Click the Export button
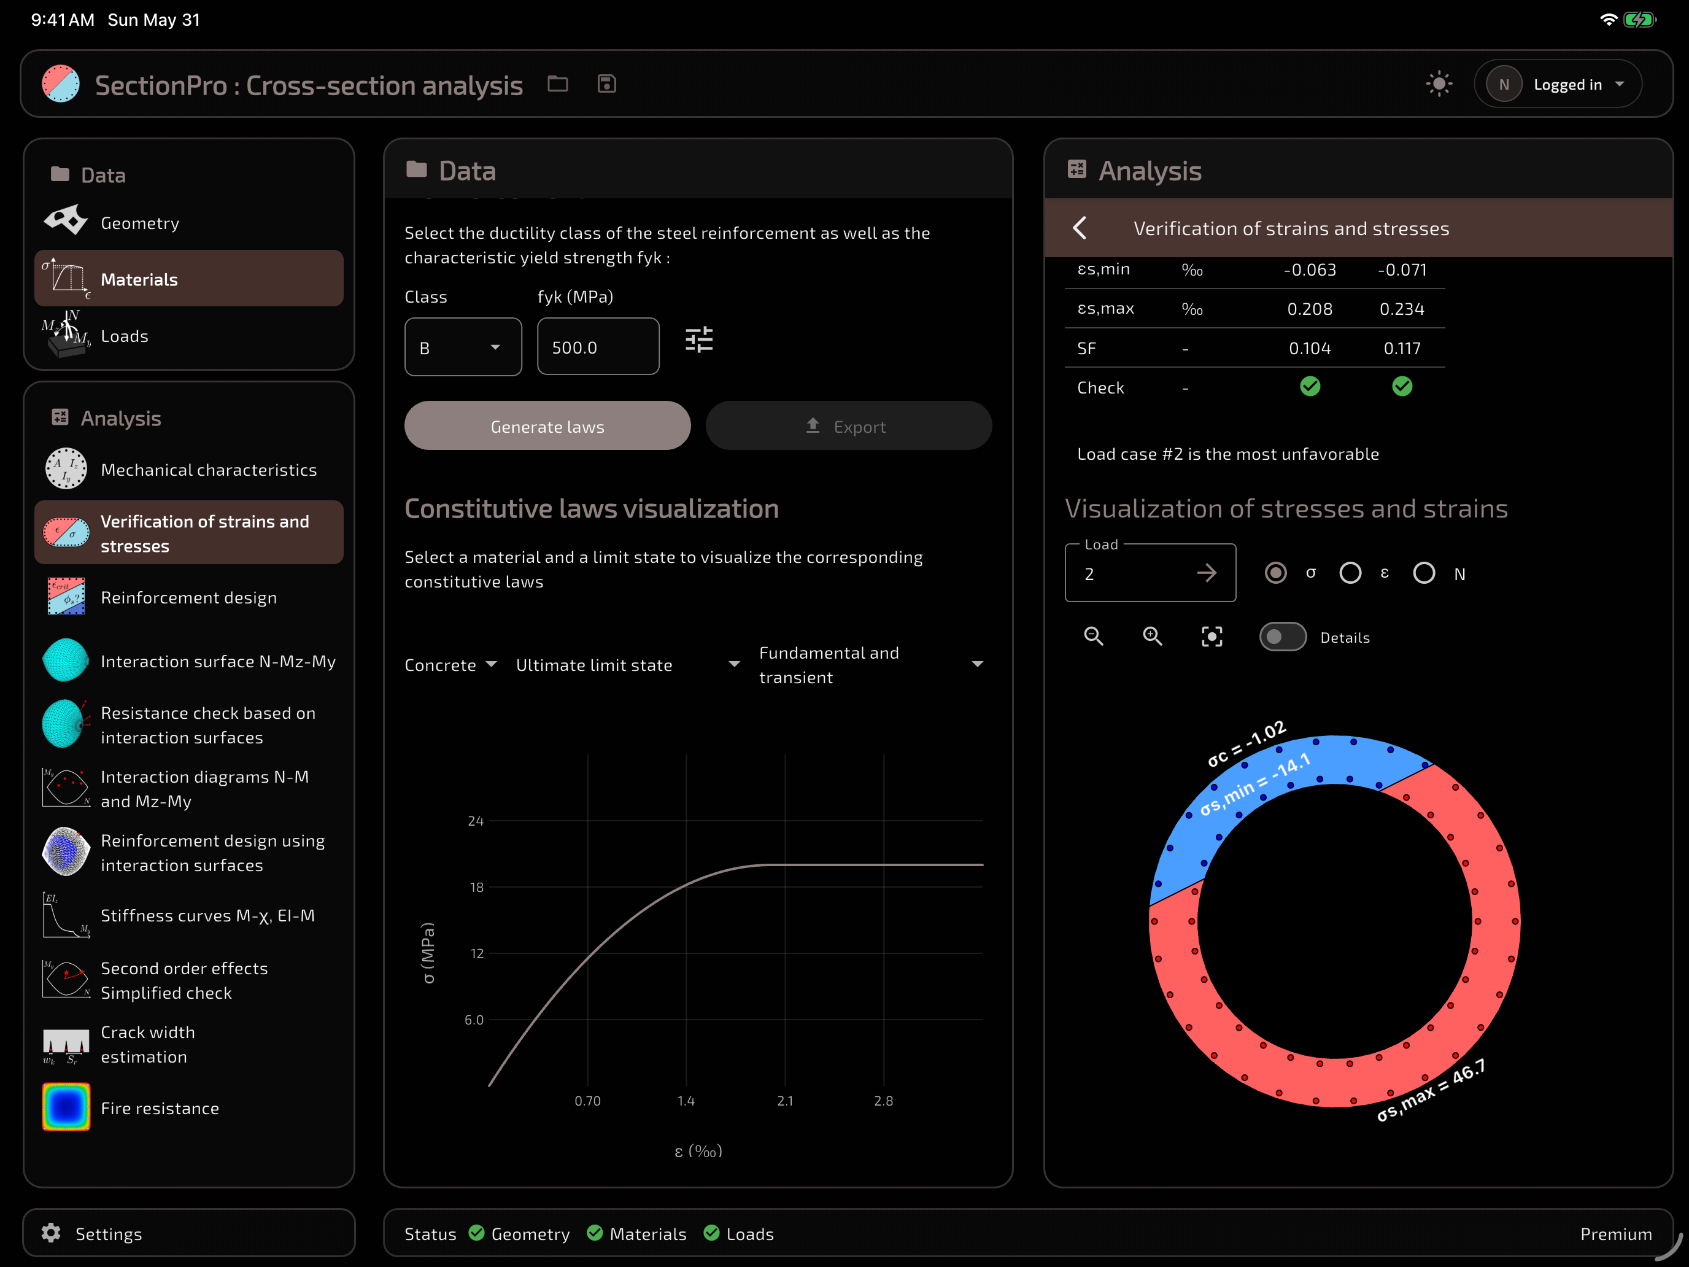This screenshot has height=1267, width=1689. tap(848, 426)
